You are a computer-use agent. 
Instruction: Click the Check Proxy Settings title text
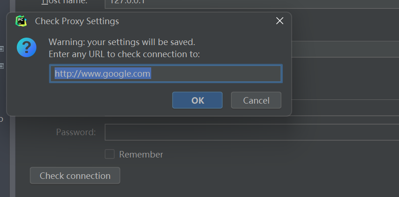77,21
